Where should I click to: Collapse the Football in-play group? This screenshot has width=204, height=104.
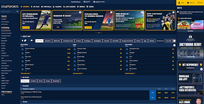point(21,86)
